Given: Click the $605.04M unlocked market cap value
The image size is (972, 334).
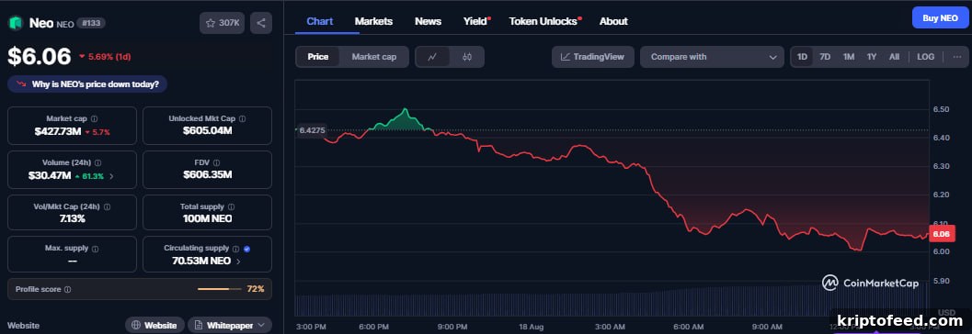Looking at the screenshot, I should click(207, 130).
